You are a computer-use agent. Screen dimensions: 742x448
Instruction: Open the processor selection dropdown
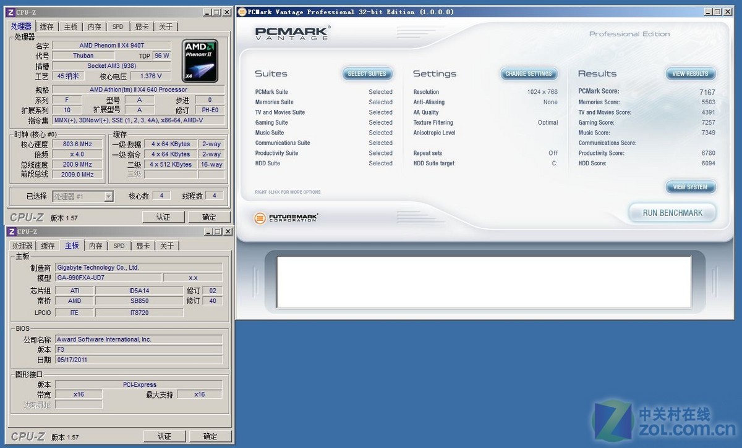(x=108, y=196)
